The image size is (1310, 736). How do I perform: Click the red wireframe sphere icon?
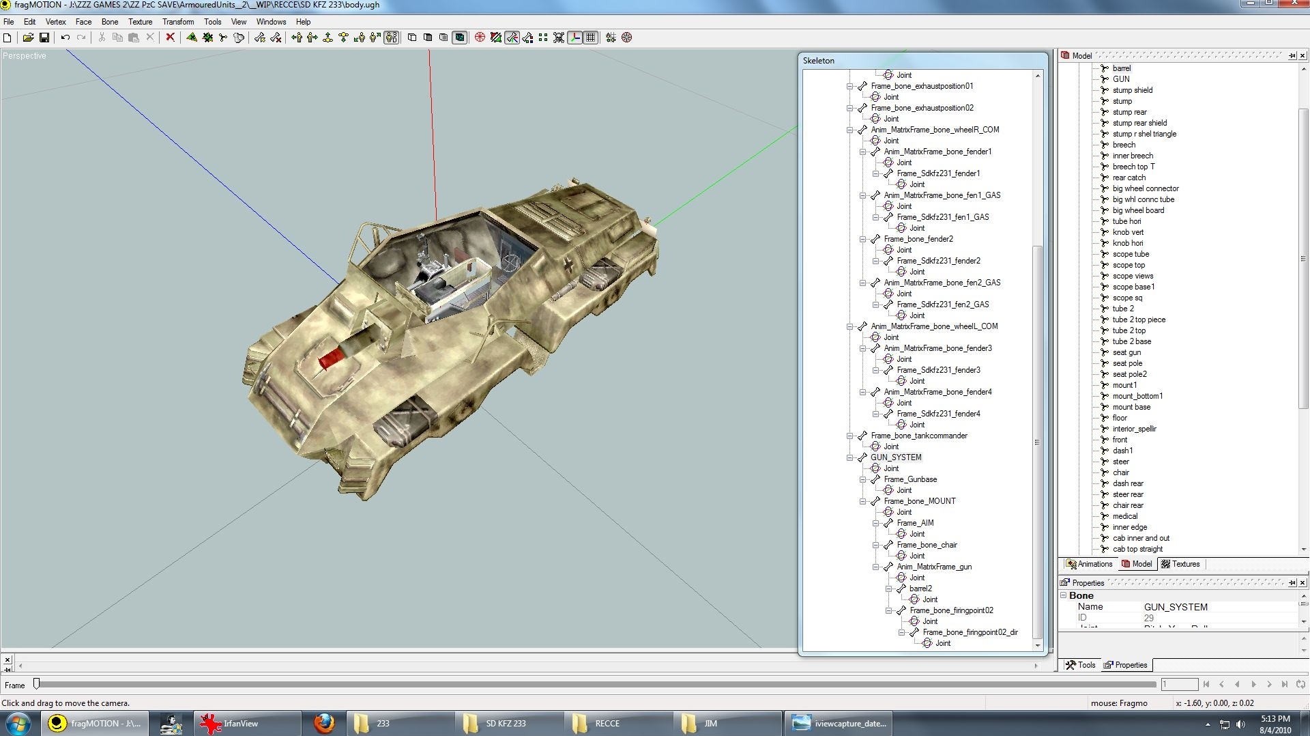(480, 38)
